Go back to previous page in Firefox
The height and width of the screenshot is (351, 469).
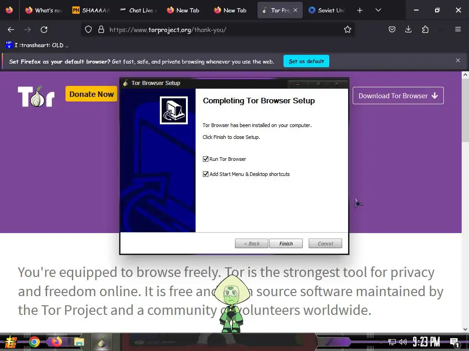(11, 30)
